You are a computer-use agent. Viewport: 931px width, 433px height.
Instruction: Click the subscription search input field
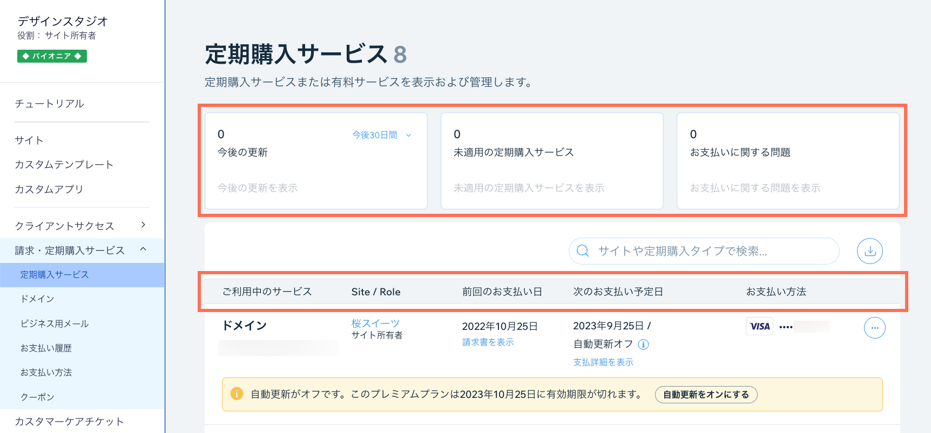pos(704,251)
